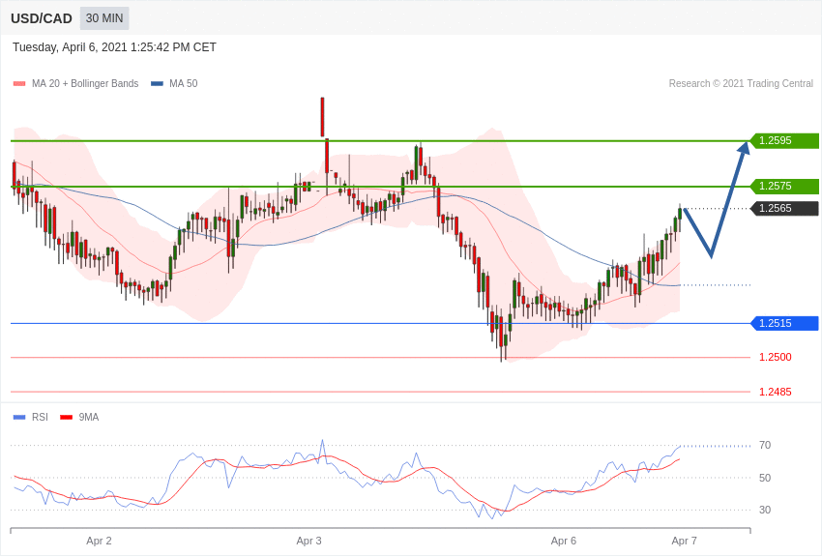Click the 9MA legend label
The height and width of the screenshot is (557, 822).
(89, 417)
